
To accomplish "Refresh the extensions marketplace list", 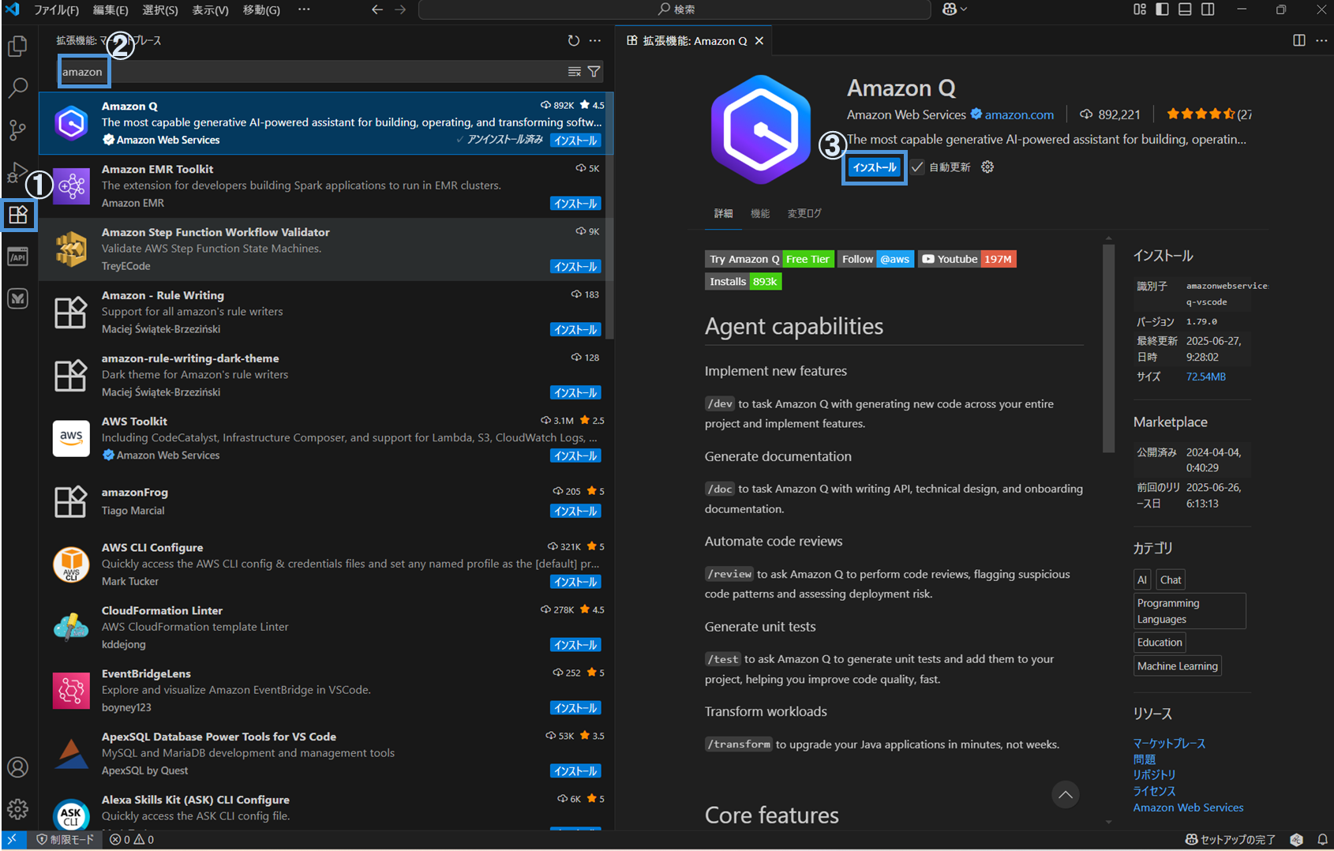I will click(x=574, y=40).
